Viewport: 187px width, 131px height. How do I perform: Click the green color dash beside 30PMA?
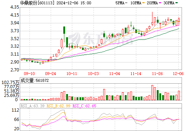177,3
